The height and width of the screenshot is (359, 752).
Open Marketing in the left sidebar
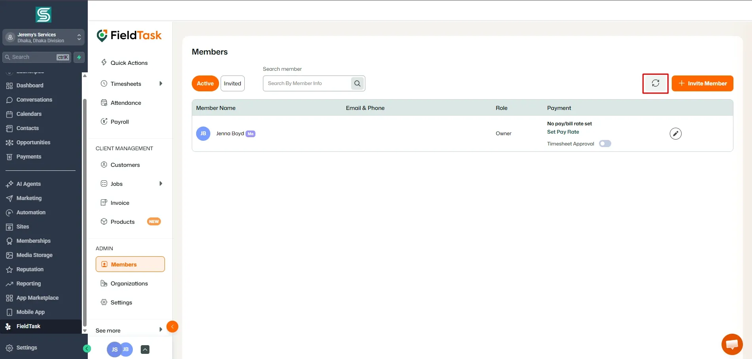pyautogui.click(x=29, y=198)
